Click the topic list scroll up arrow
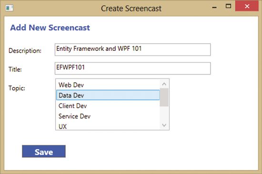Viewport: 262px width, 174px height. tap(164, 84)
